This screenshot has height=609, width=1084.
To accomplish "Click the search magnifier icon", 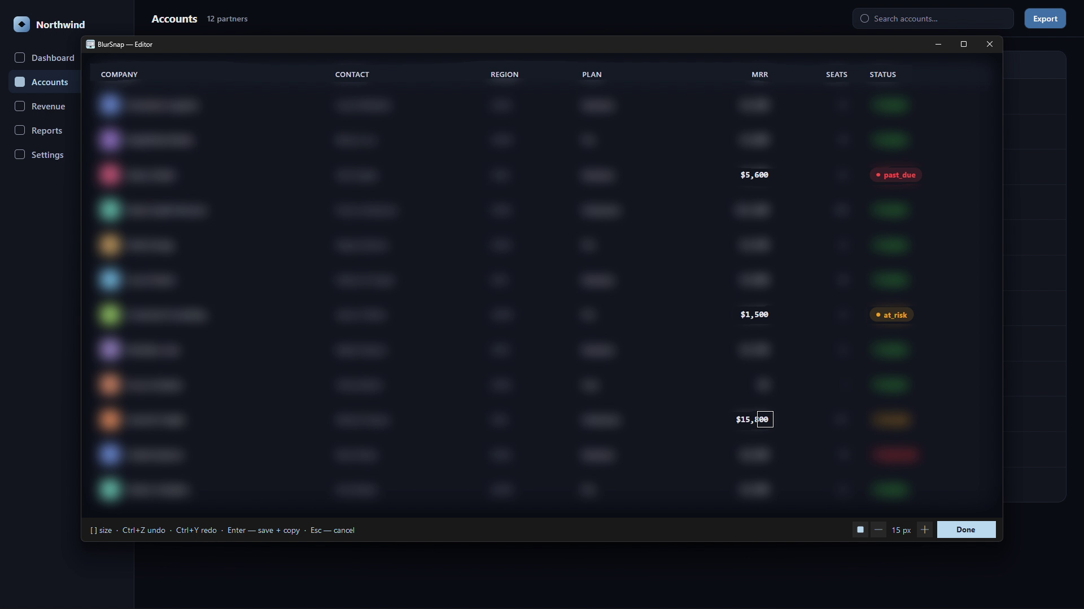I will coord(864,19).
